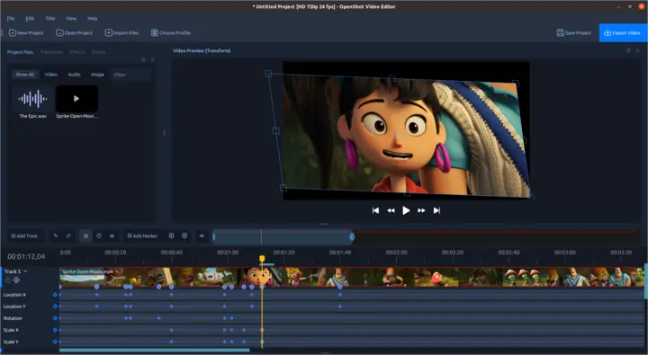648x355 pixels.
Task: Click the Filter text field
Action: pyautogui.click(x=131, y=75)
